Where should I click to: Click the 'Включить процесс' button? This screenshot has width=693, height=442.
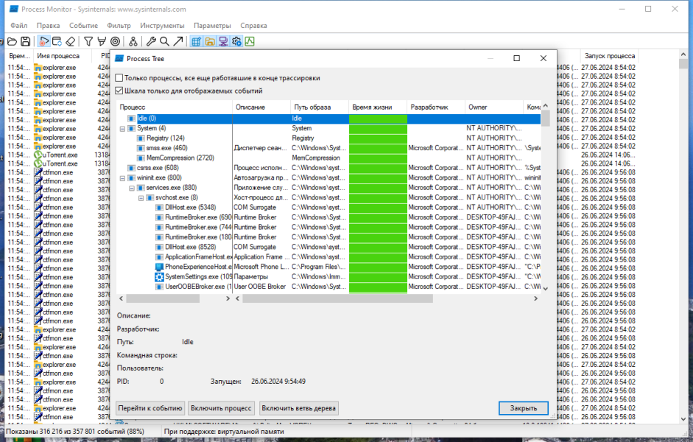tap(221, 408)
